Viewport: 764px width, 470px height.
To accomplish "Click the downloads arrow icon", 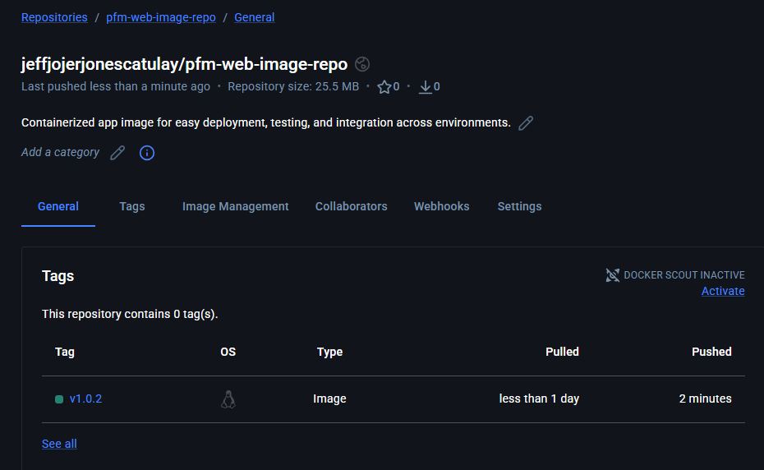I will pos(426,87).
